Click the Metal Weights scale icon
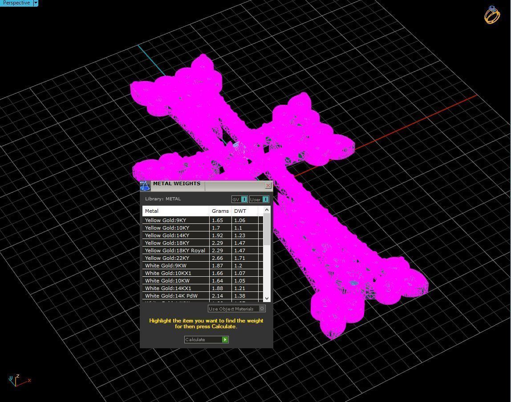Image resolution: width=511 pixels, height=402 pixels. (x=145, y=186)
